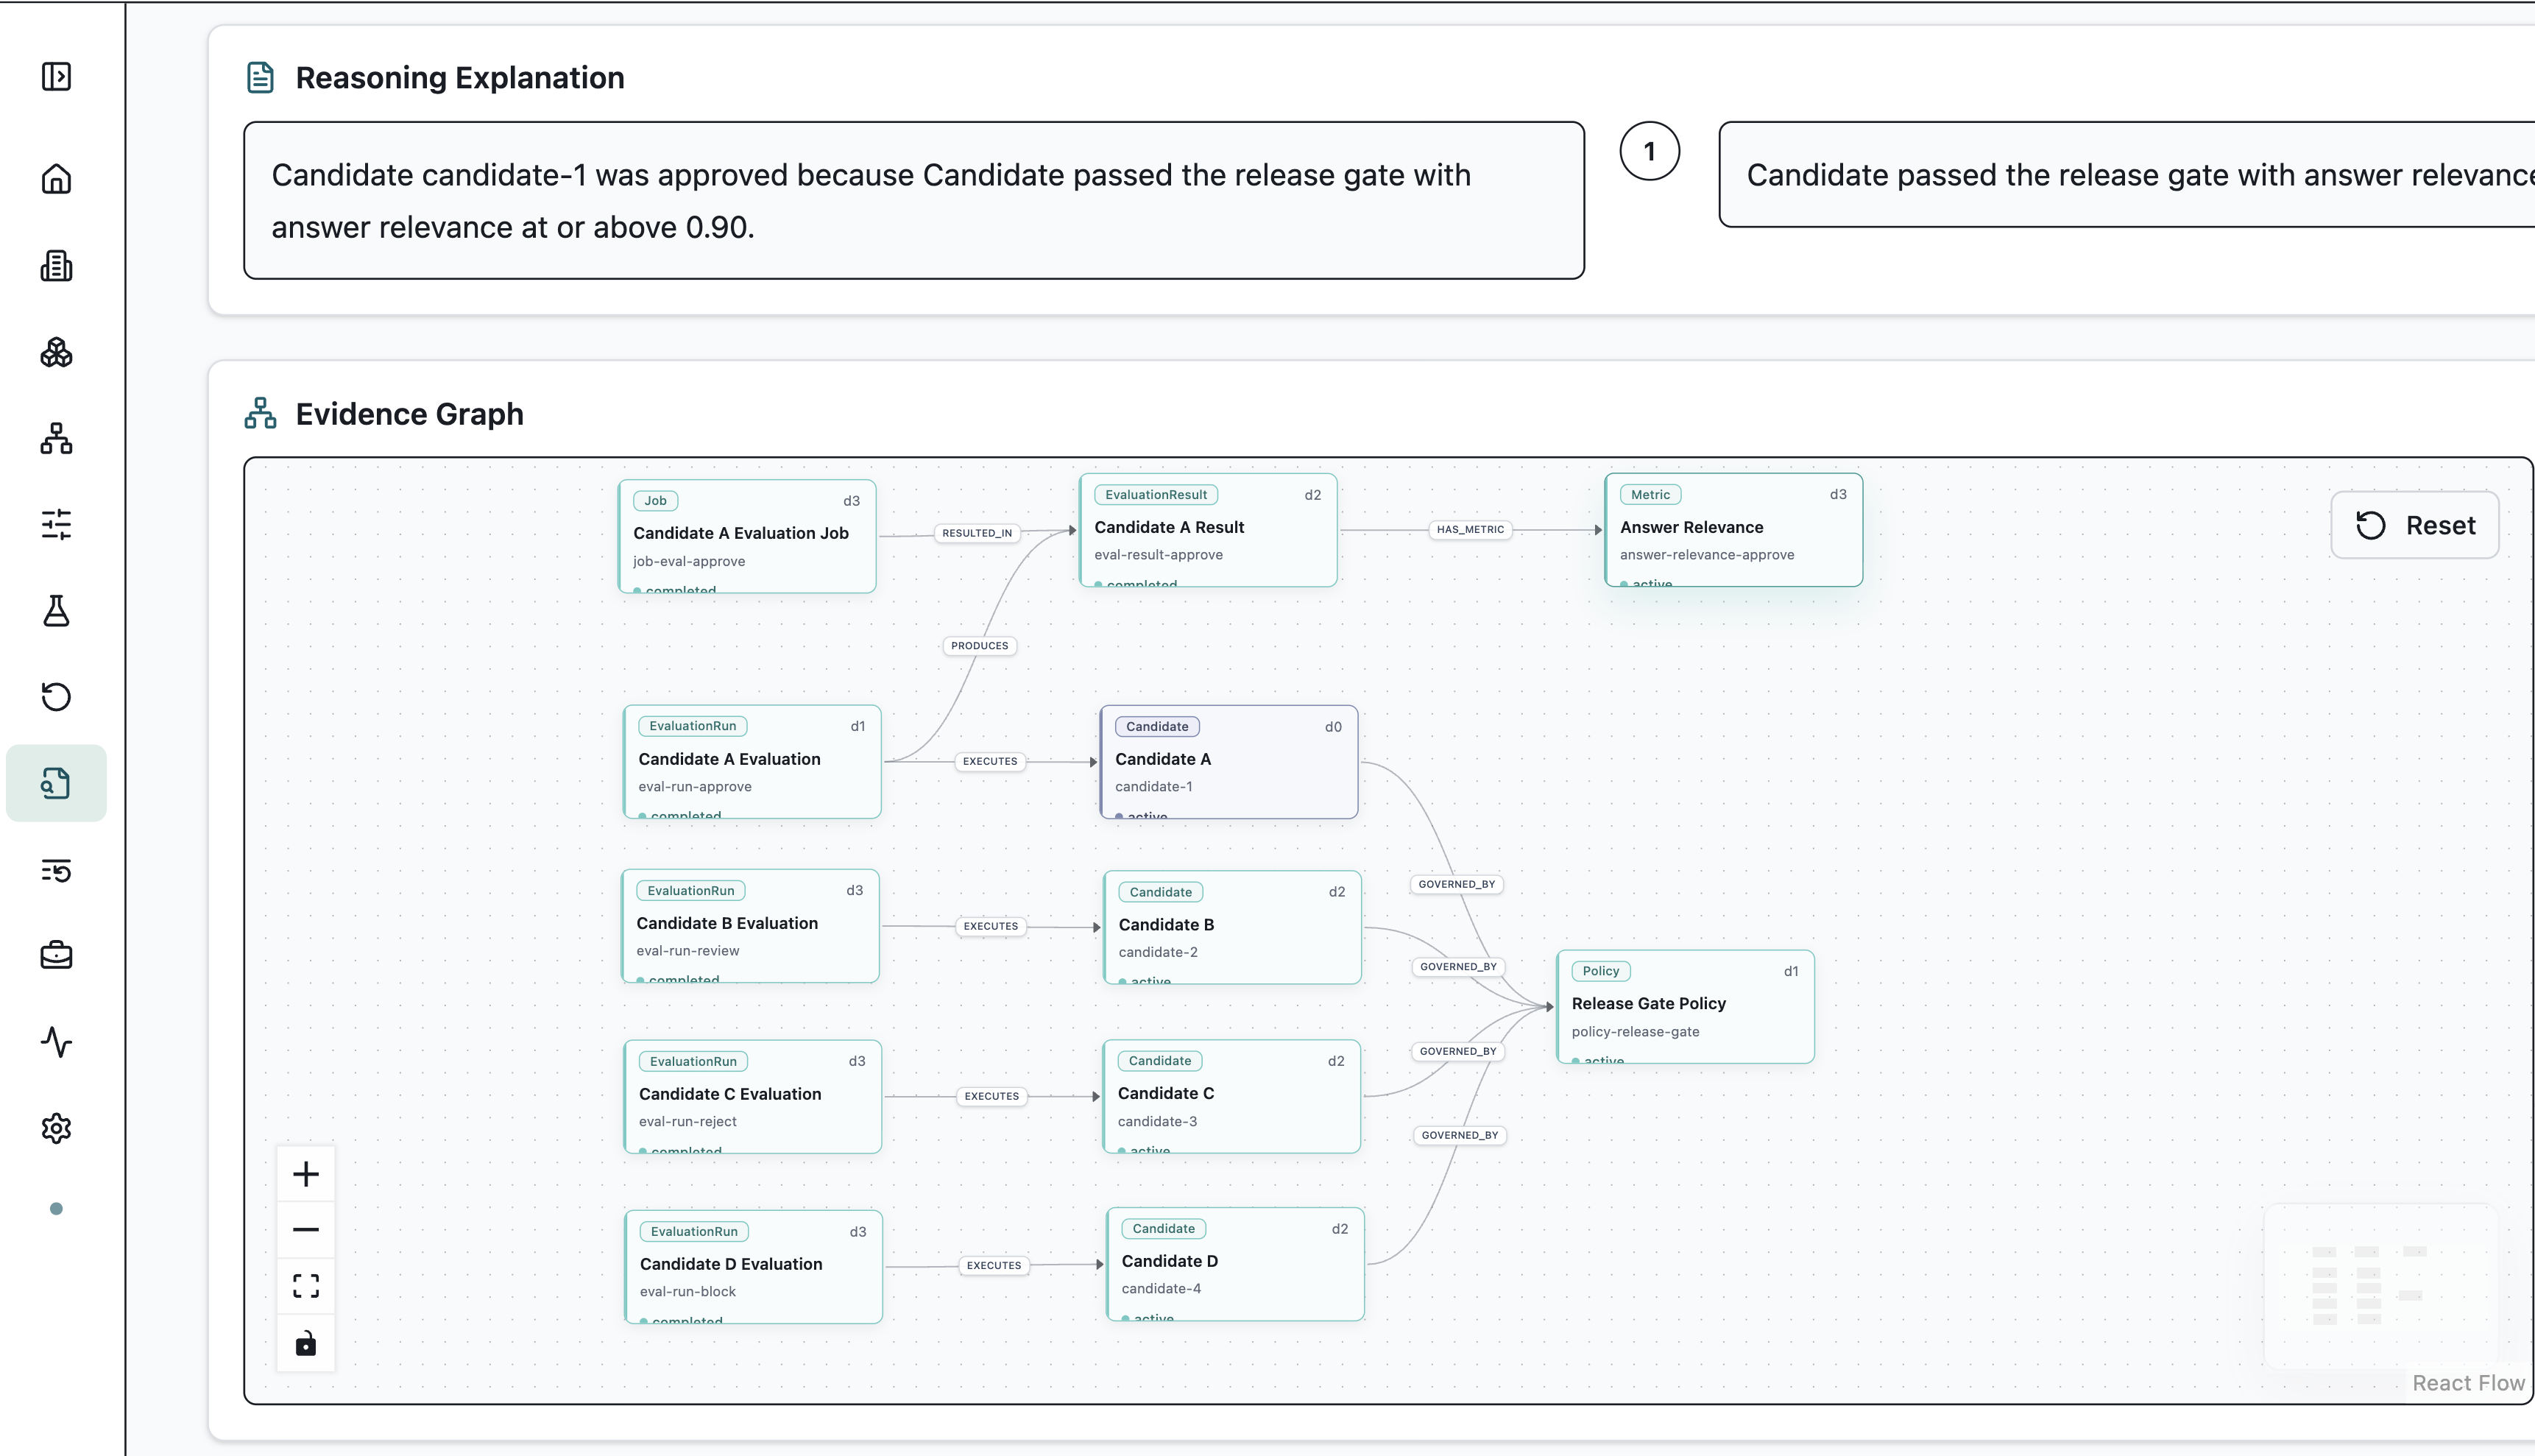
Task: Fit the graph view to screen
Action: pyautogui.click(x=306, y=1286)
